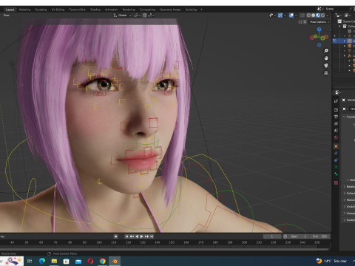Screen dimensions: 355x266
Task: Open Blender from the Windows taskbar
Action: 115,261
